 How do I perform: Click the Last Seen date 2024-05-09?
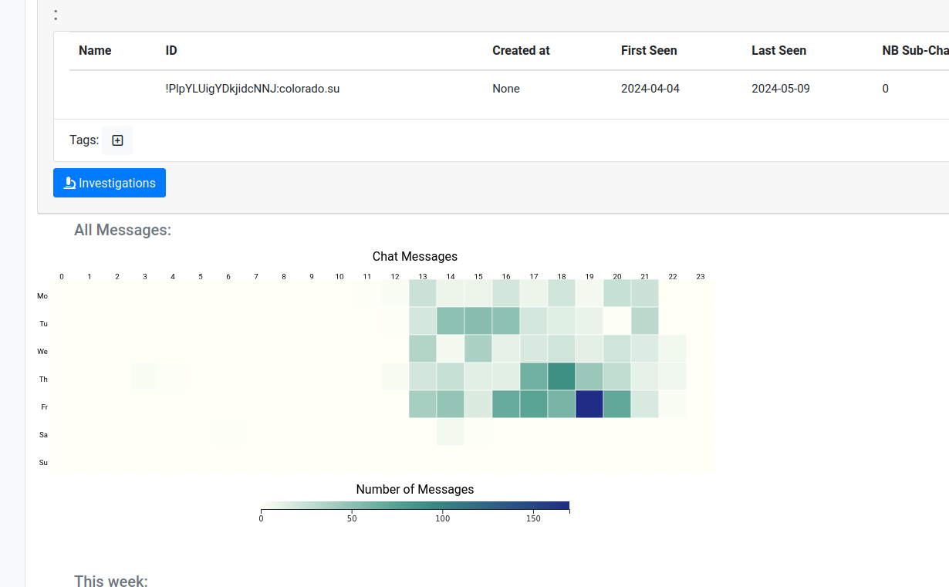click(x=781, y=89)
